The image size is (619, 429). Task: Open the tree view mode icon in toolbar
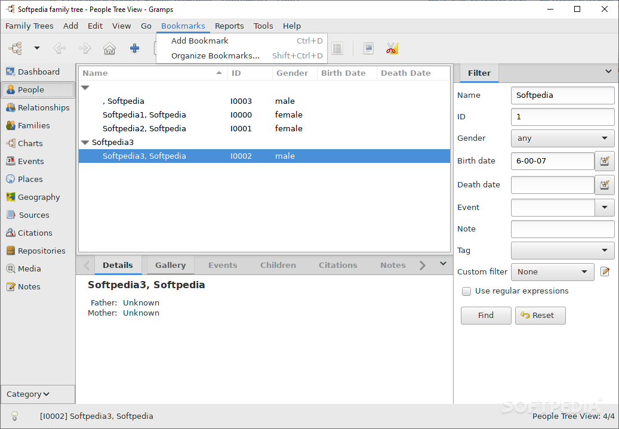16,48
